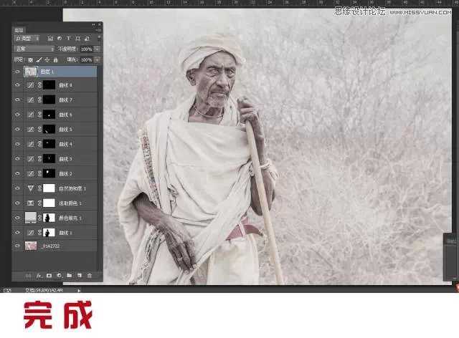The image size is (459, 338).
Task: Click the 曲线 1 layer mask thumbnail
Action: pyautogui.click(x=50, y=233)
